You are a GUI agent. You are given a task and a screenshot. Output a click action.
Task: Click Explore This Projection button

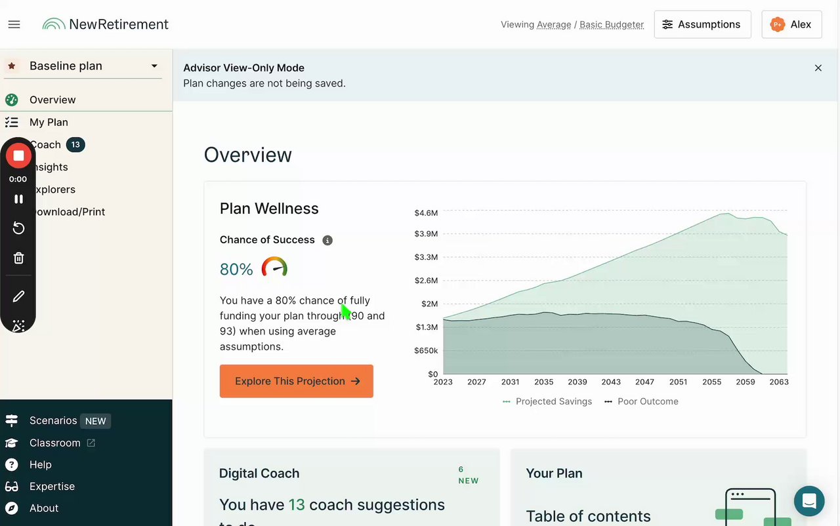297,381
